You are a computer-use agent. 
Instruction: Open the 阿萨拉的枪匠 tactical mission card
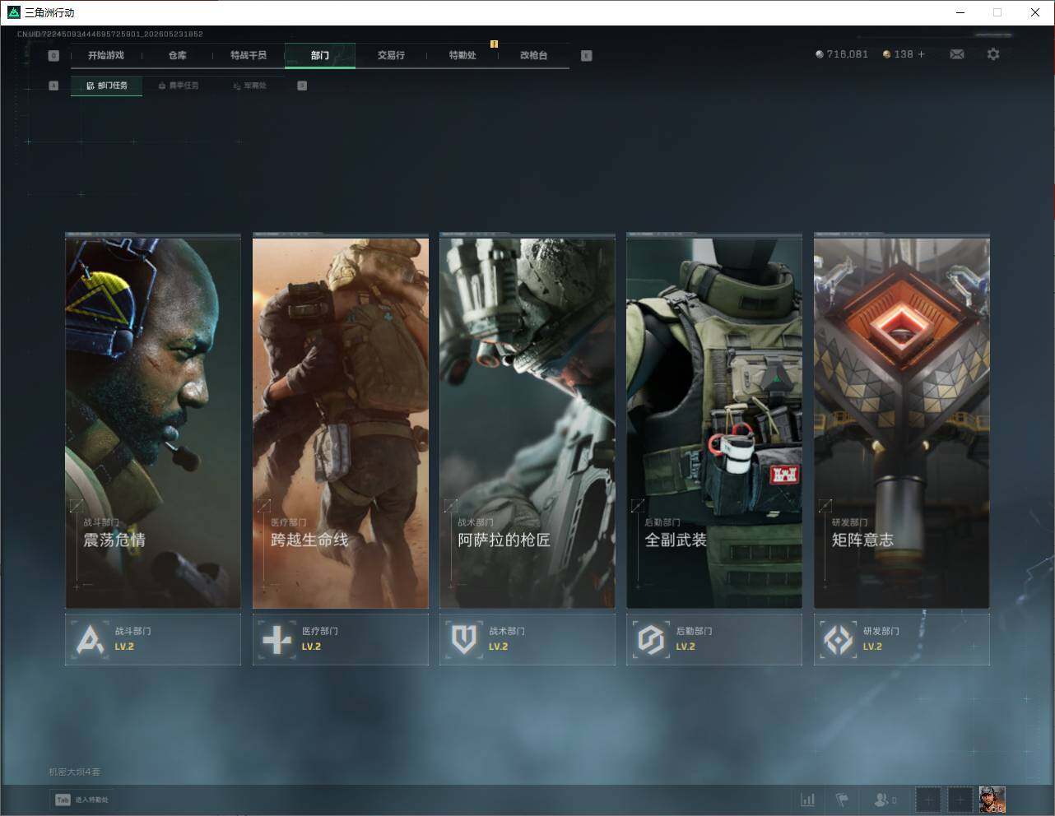(x=527, y=421)
